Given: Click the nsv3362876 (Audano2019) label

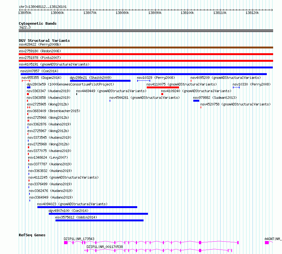Looking at the screenshot, I should (x=49, y=124).
